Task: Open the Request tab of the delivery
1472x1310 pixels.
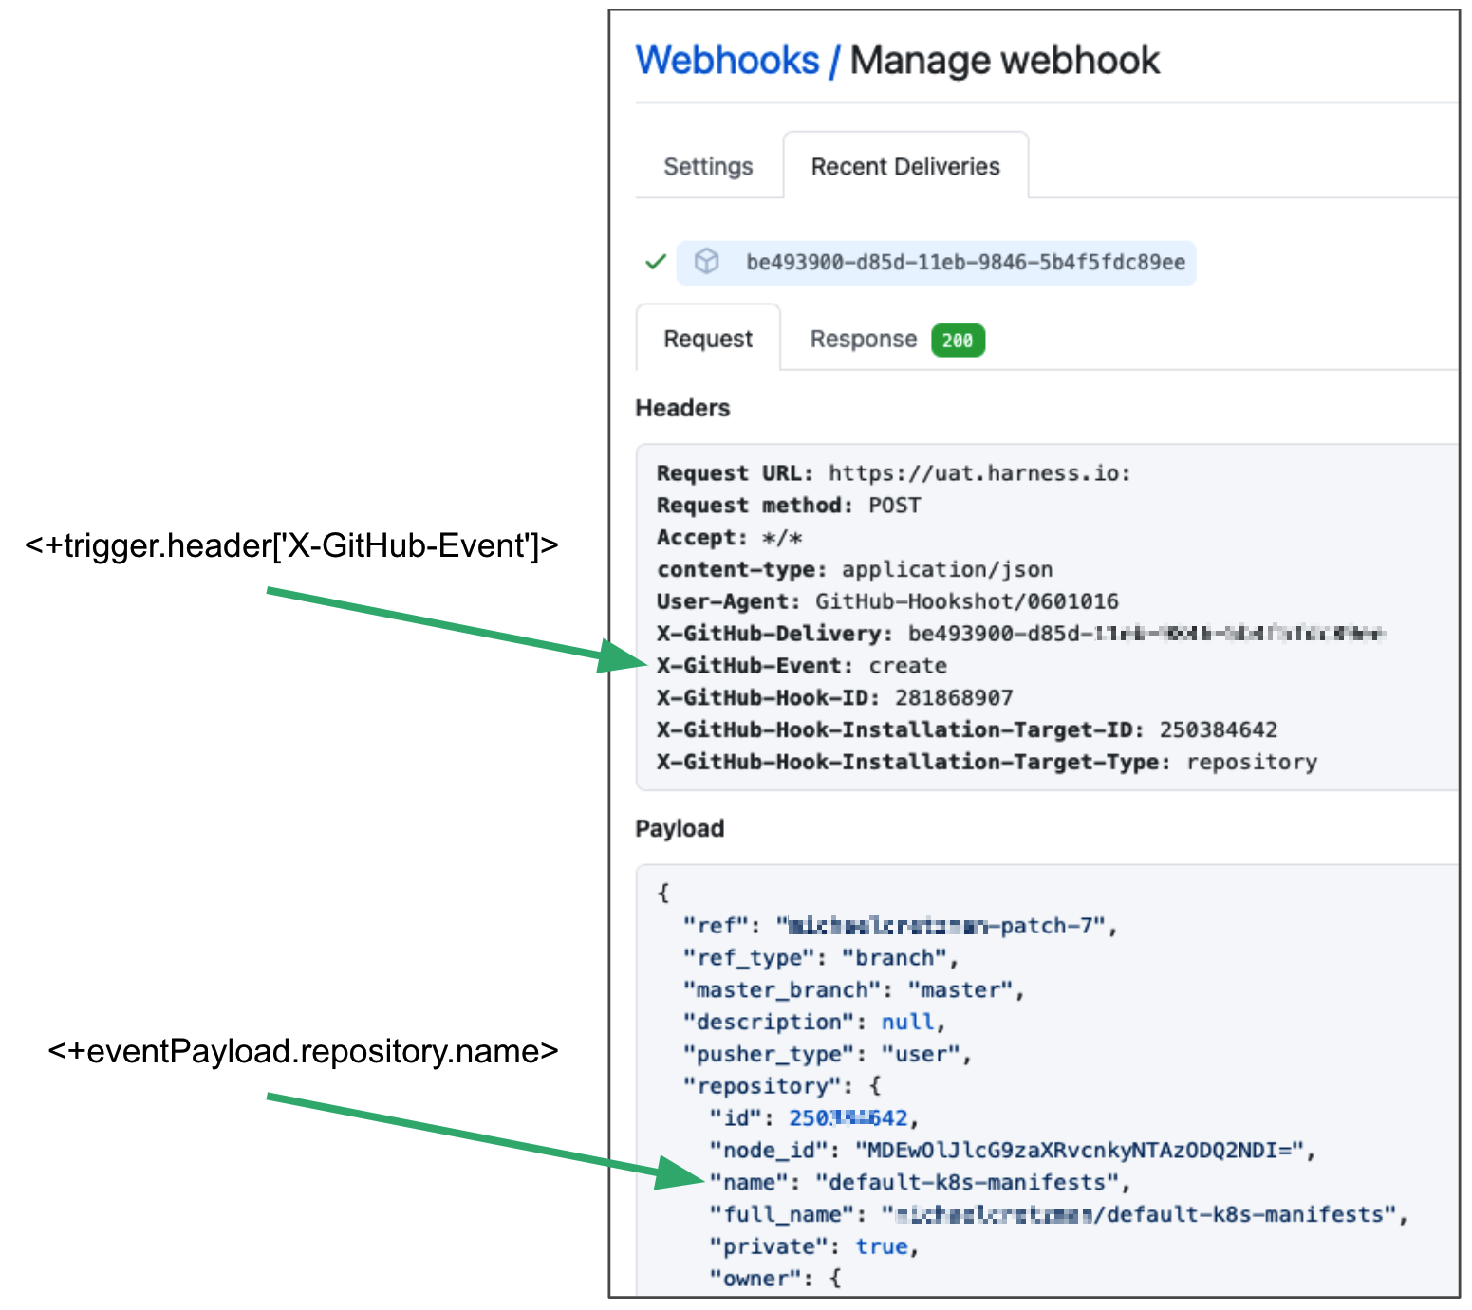Action: click(x=708, y=339)
